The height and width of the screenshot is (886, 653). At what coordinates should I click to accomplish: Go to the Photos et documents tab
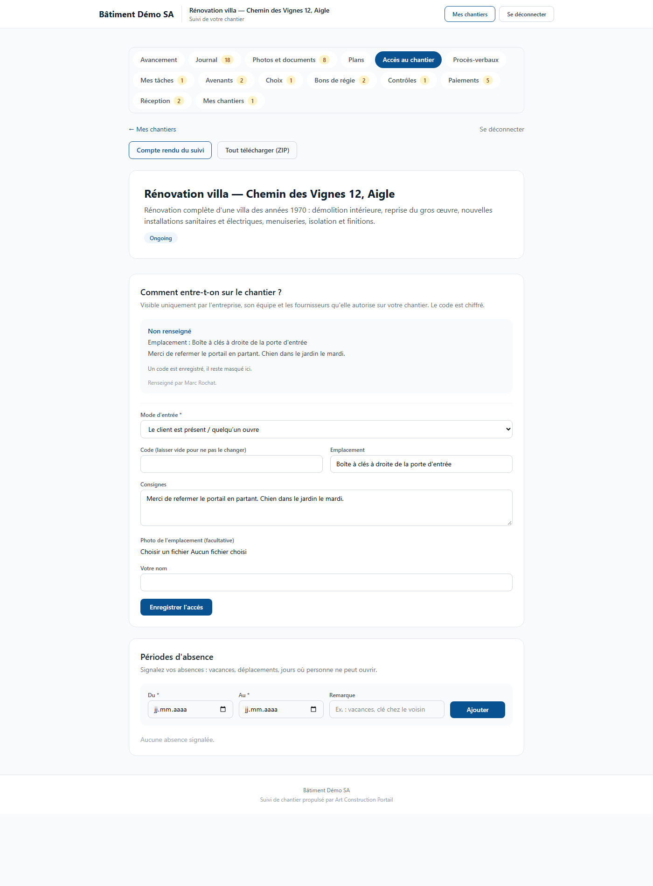coord(291,60)
